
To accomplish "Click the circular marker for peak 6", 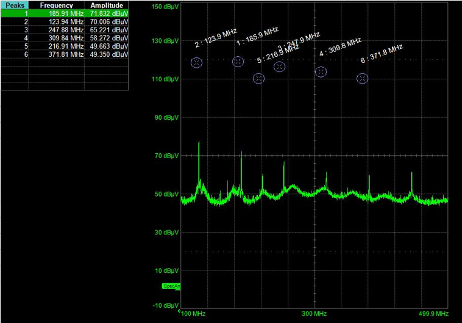I will pyautogui.click(x=363, y=79).
